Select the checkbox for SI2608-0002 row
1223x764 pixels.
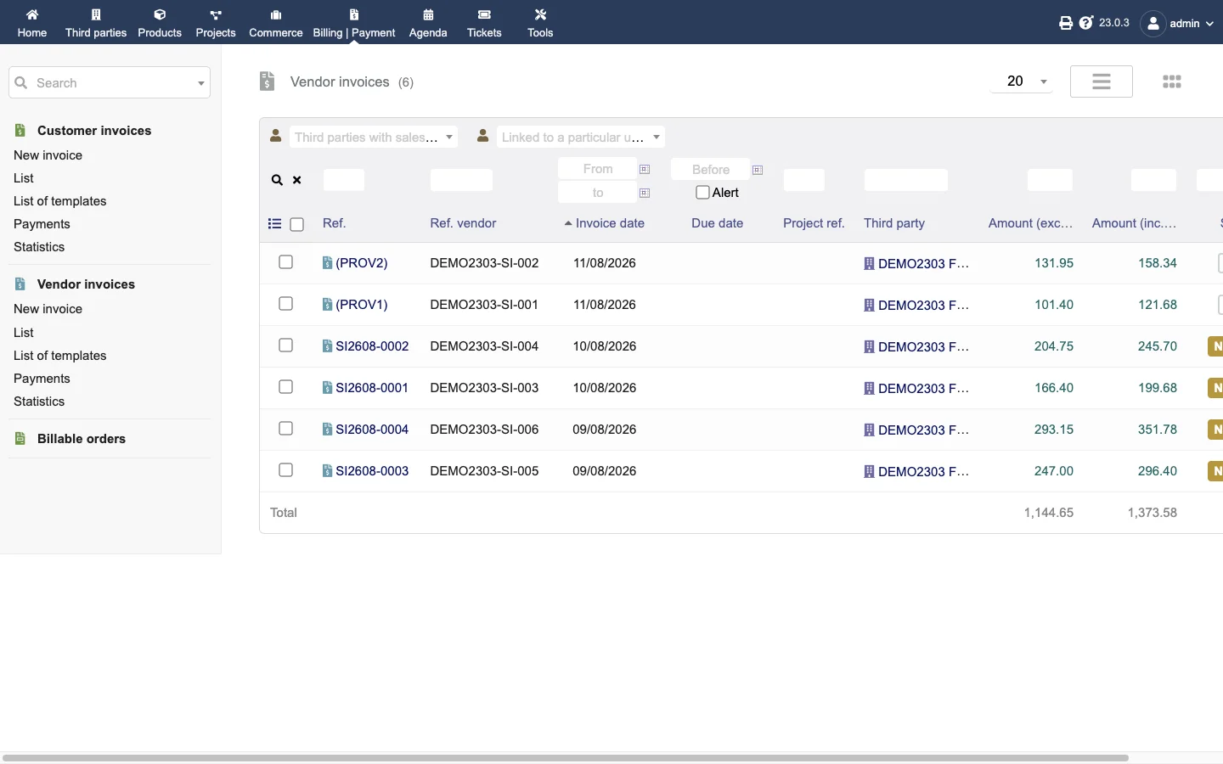pos(286,345)
